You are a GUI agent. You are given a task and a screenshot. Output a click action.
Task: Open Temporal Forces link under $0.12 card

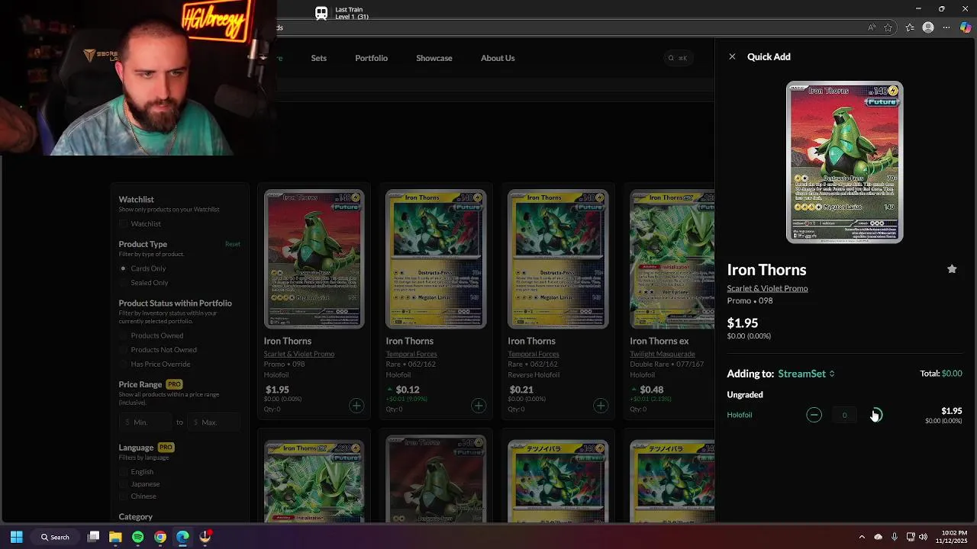(411, 354)
